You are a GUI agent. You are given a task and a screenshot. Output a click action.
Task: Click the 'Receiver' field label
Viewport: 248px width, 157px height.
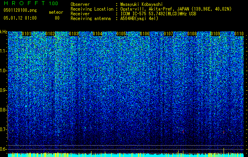[80, 14]
